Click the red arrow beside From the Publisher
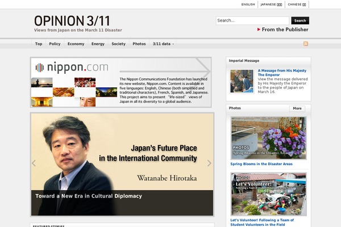The height and width of the screenshot is (227, 341). 259,30
